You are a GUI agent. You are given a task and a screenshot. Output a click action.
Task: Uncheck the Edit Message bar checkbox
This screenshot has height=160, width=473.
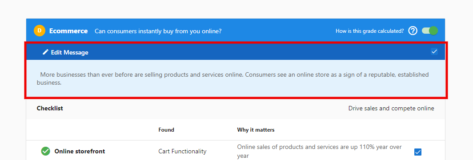point(434,51)
